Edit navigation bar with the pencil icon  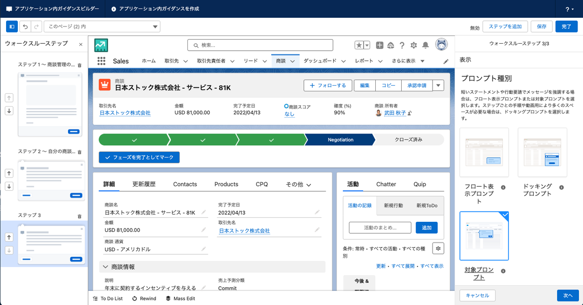[x=446, y=61]
